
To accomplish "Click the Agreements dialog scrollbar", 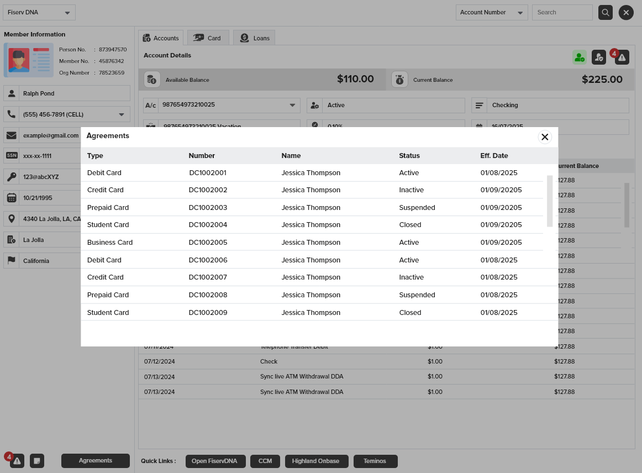I will point(550,201).
